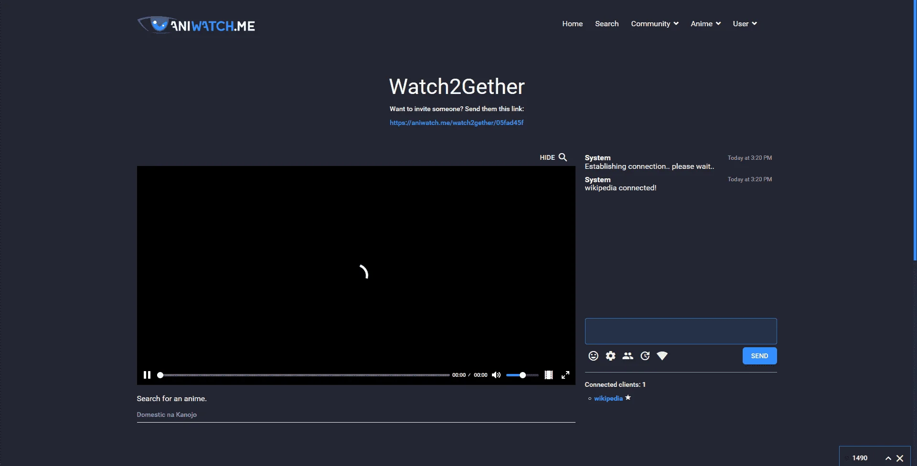Hide the anime search panel
The image size is (917, 466).
pyautogui.click(x=547, y=157)
